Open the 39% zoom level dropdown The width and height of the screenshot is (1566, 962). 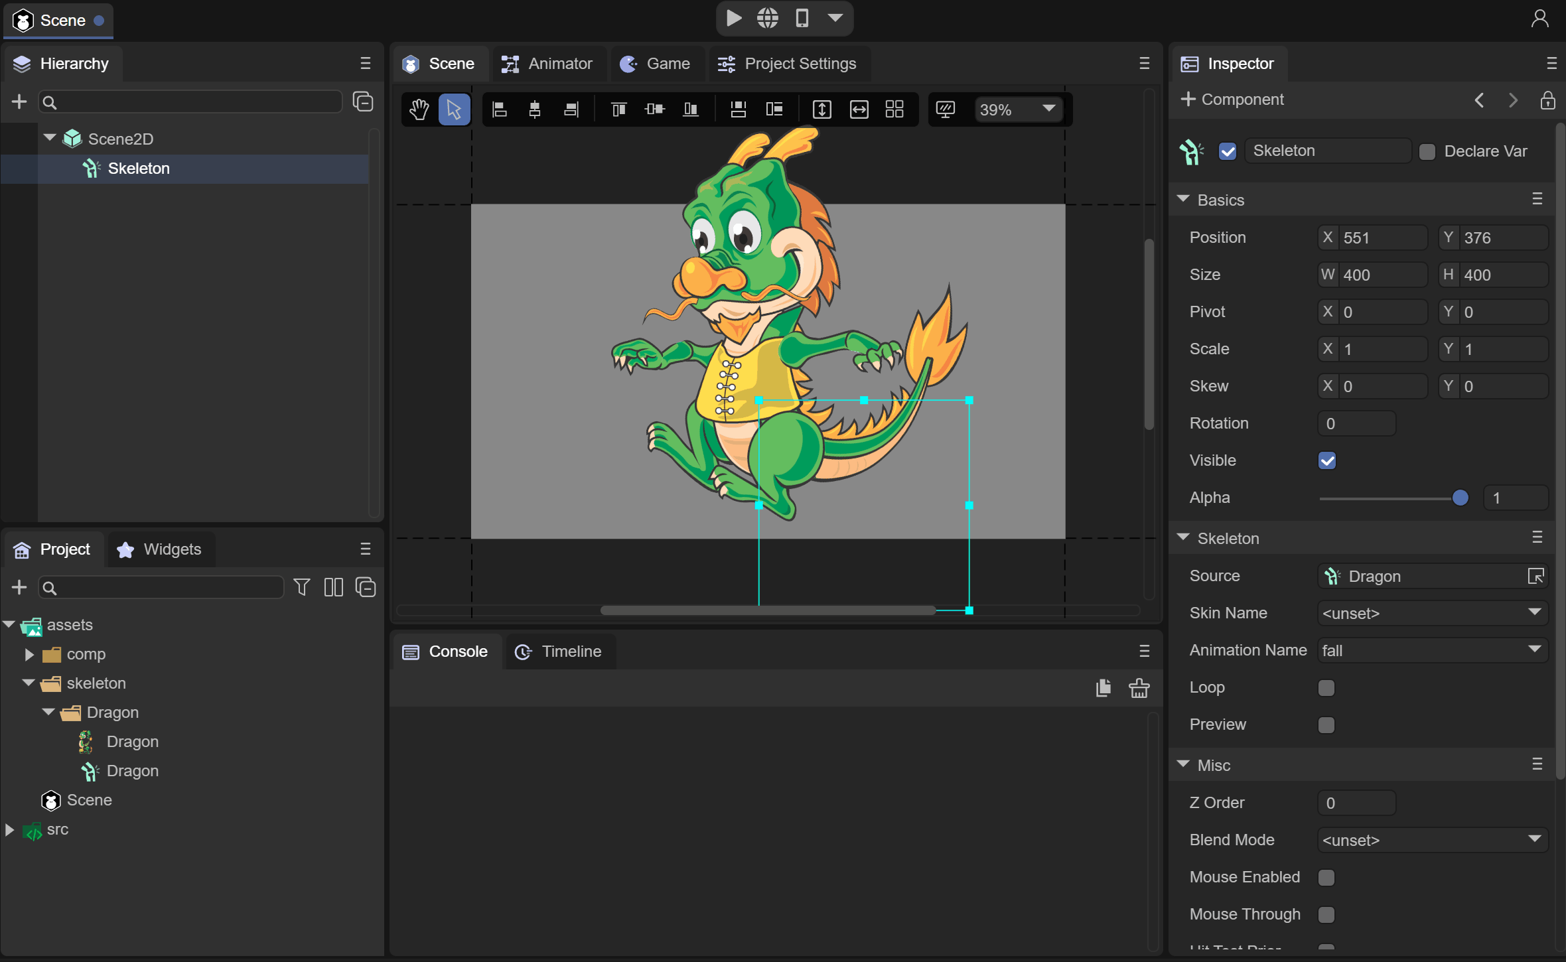click(x=1017, y=109)
